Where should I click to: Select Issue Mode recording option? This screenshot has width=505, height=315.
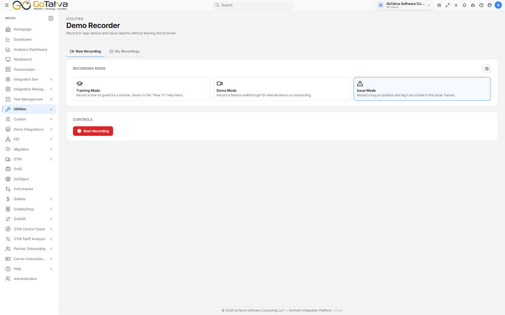[x=422, y=89]
